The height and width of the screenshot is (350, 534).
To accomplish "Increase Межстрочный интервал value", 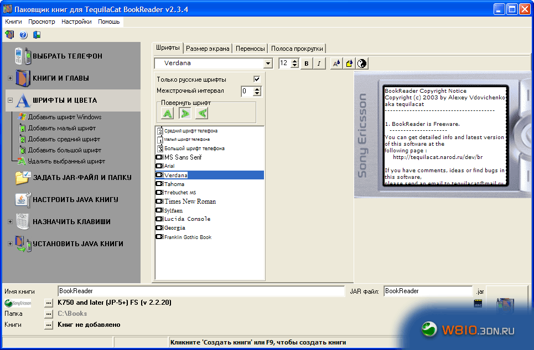I will click(257, 89).
